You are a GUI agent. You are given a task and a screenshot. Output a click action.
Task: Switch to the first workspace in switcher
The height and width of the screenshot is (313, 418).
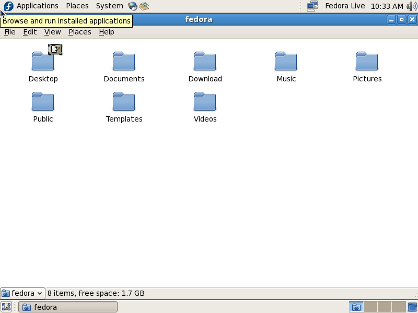[x=356, y=307]
